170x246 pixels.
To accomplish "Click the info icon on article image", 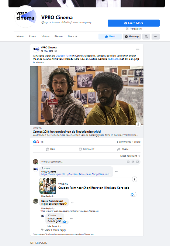I will pos(138,125).
